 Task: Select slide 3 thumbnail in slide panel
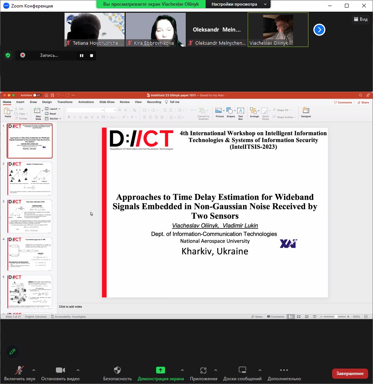point(30,216)
